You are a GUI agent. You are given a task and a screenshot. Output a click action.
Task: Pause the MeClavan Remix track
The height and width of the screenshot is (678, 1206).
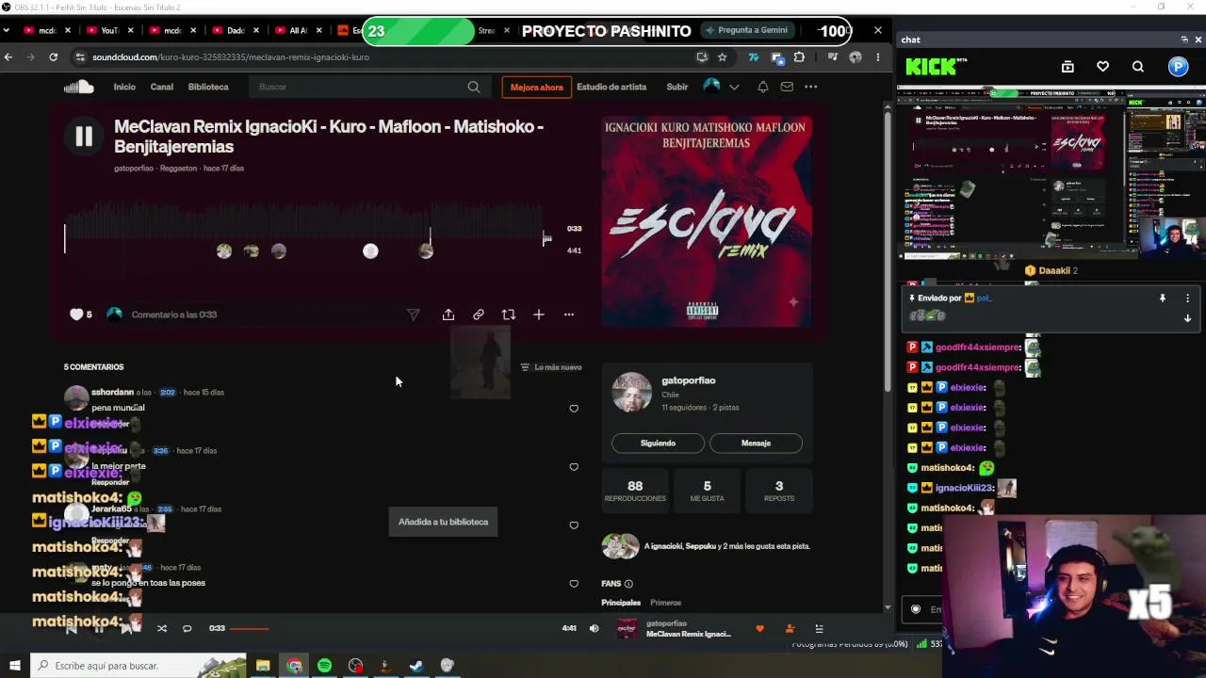coord(84,137)
